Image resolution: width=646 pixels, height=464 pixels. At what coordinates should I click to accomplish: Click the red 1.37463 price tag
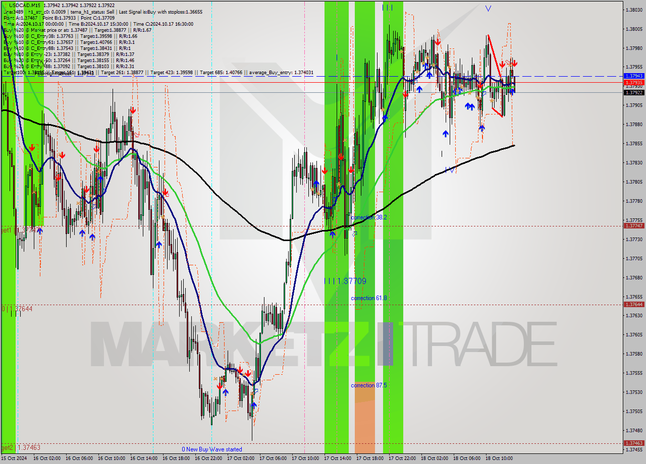click(633, 443)
